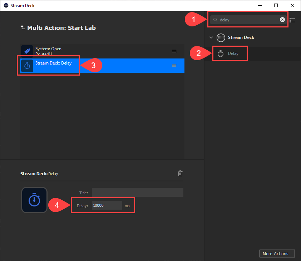
Task: Select the 'System: Open Router01' action row
Action: coord(102,51)
